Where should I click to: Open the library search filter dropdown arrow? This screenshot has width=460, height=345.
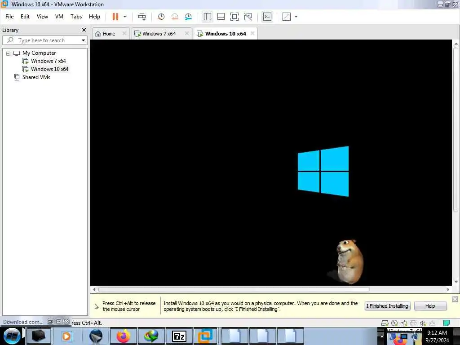pos(83,40)
